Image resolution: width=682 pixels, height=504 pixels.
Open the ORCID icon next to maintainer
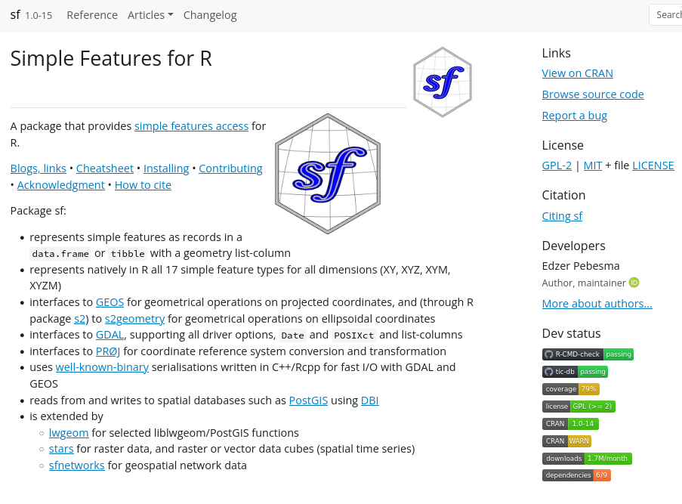click(x=634, y=283)
